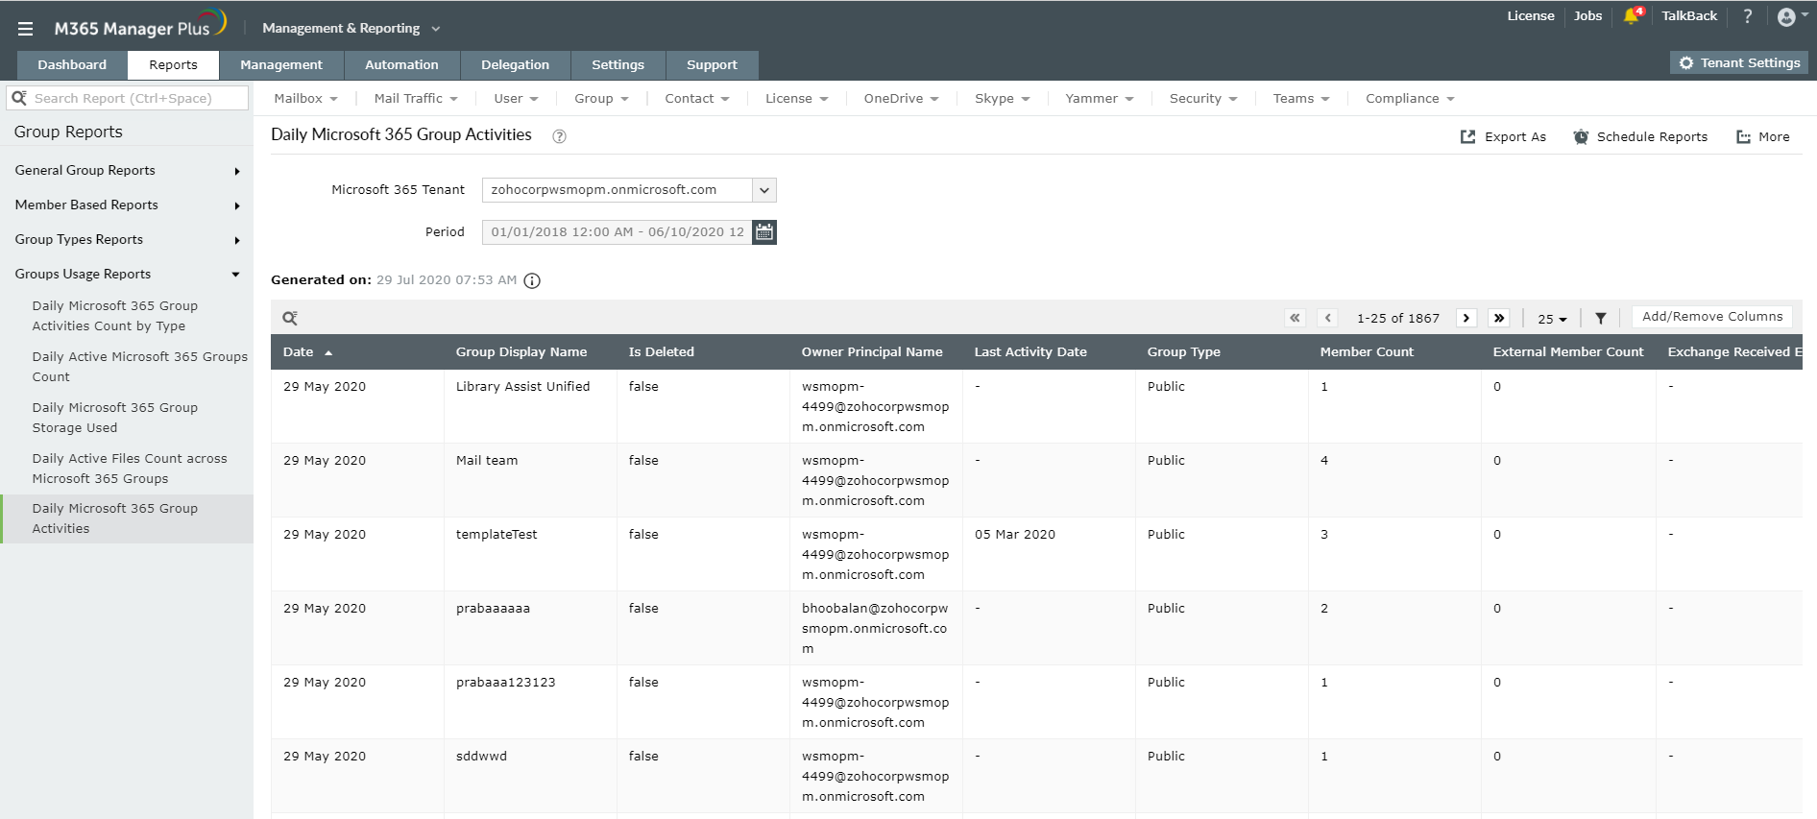The image size is (1817, 819).
Task: Switch to the Settings tab
Action: click(x=618, y=65)
